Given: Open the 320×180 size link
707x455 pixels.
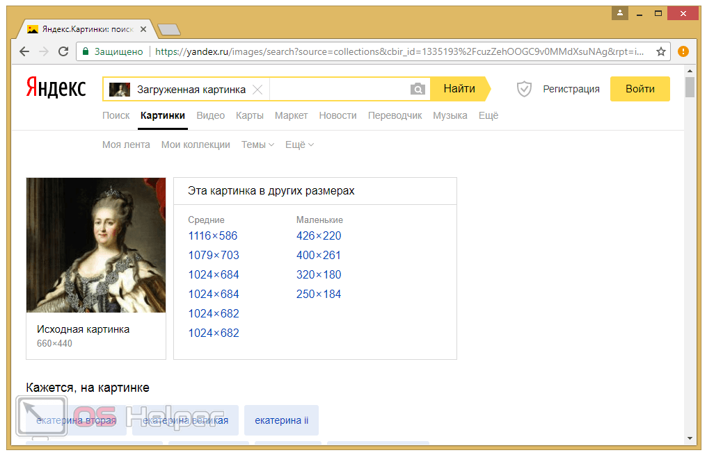Looking at the screenshot, I should click(319, 274).
